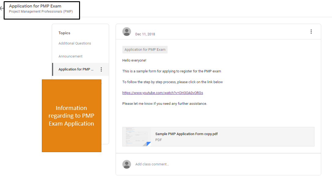Open the three-dot menu on the post
This screenshot has width=332, height=179.
coord(311,32)
